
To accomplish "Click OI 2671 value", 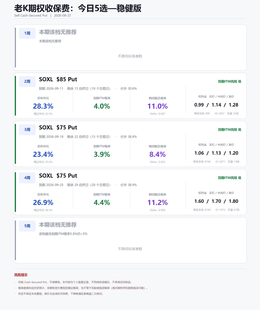I will coord(220,162).
